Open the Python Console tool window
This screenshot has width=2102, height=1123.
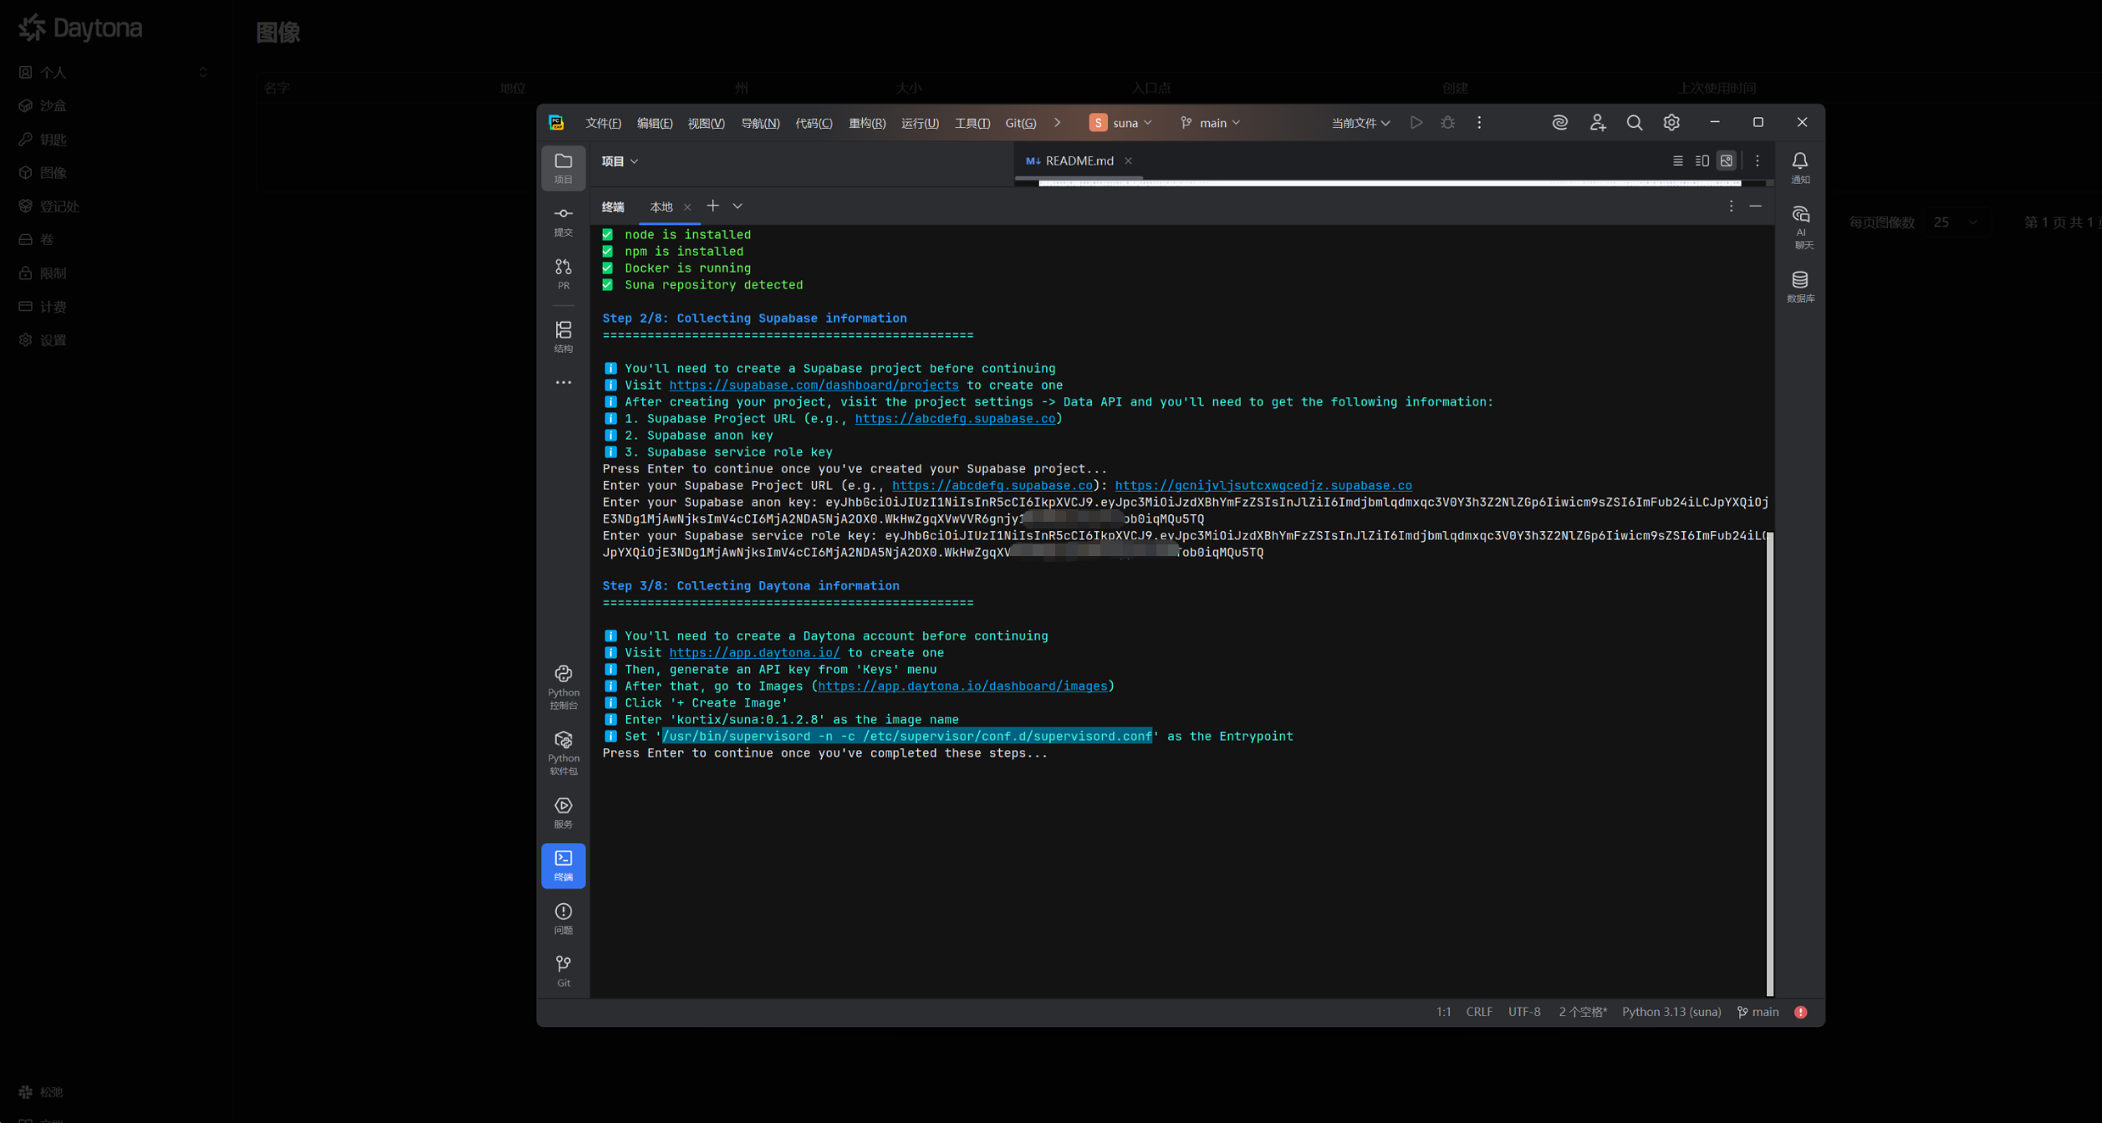pos(563,687)
